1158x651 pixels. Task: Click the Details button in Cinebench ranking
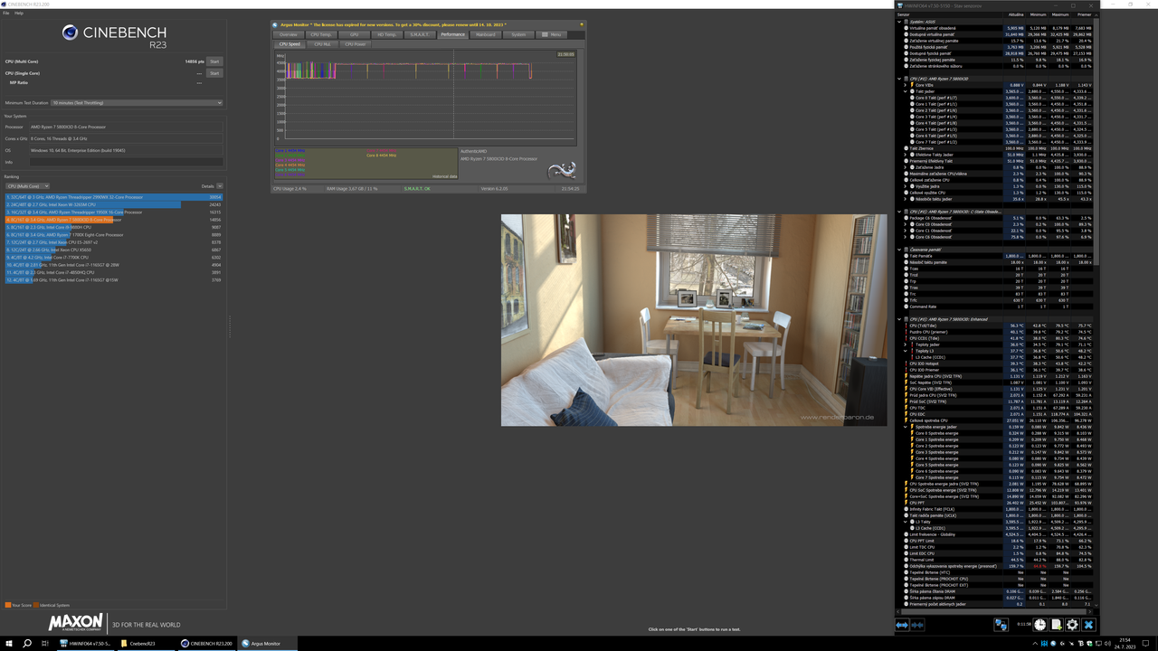click(207, 186)
